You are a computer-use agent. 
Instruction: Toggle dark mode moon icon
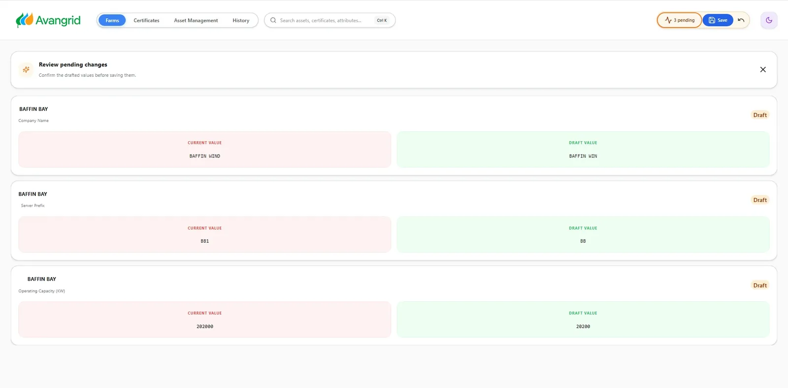769,20
